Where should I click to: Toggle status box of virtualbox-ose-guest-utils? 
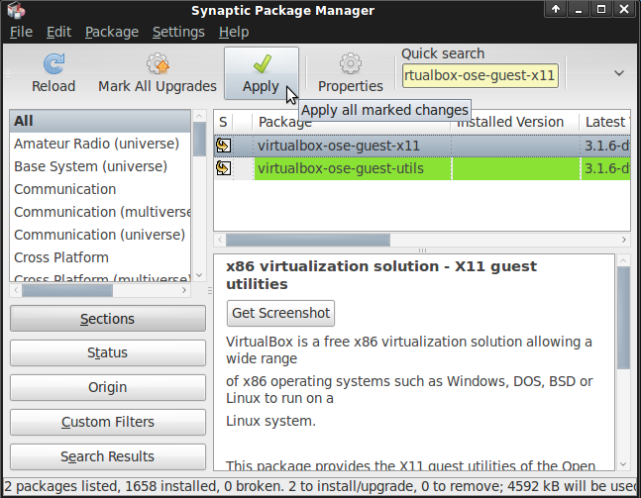coord(224,168)
